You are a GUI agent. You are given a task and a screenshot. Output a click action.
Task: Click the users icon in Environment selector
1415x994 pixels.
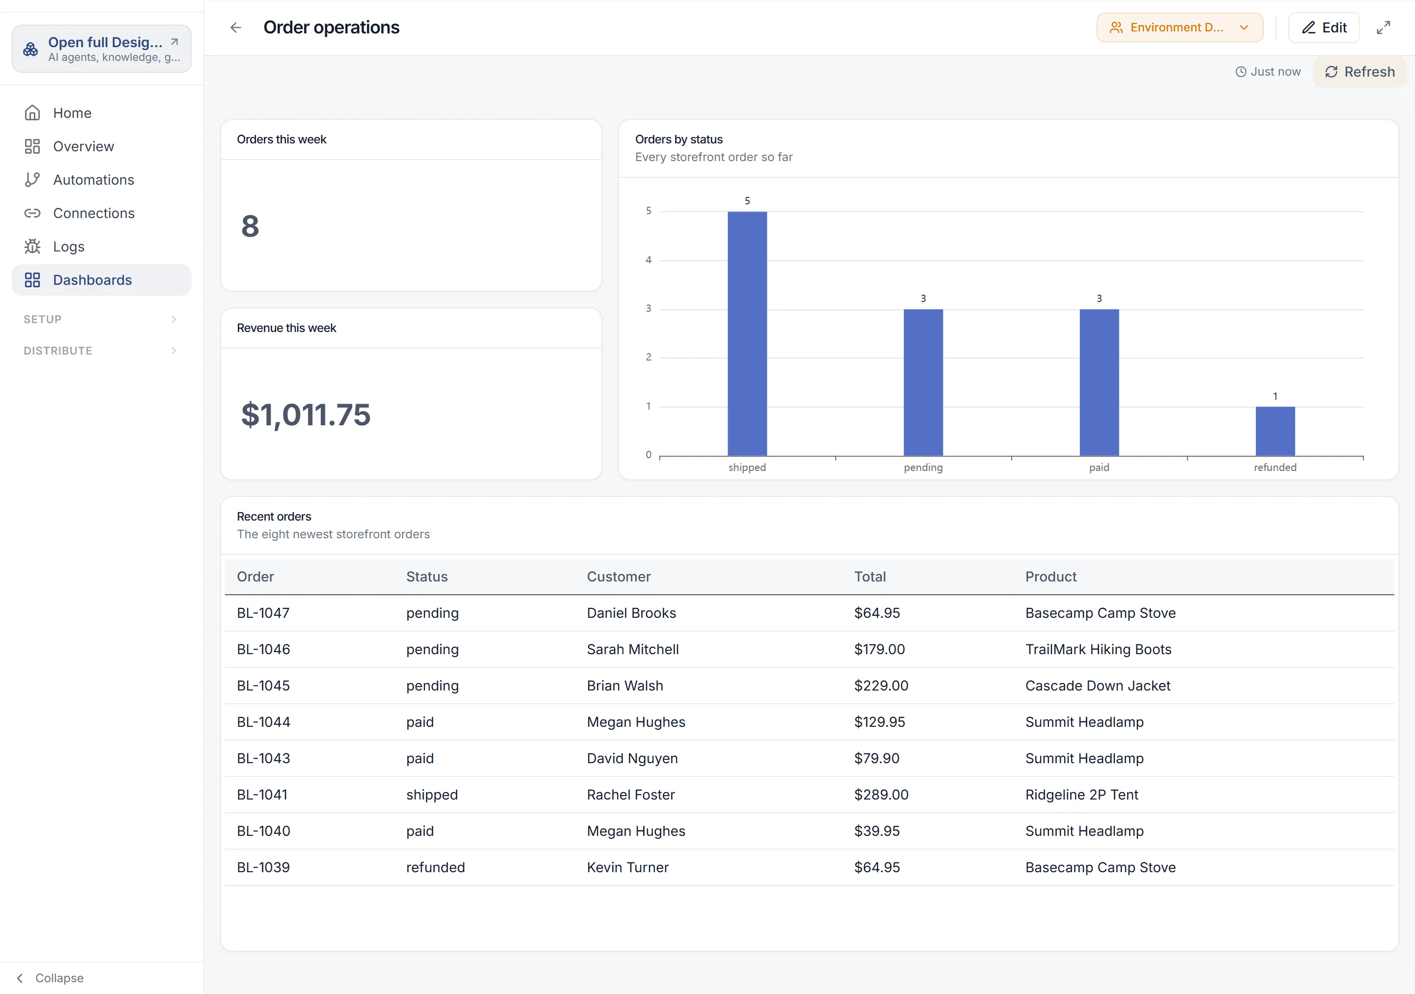1116,28
